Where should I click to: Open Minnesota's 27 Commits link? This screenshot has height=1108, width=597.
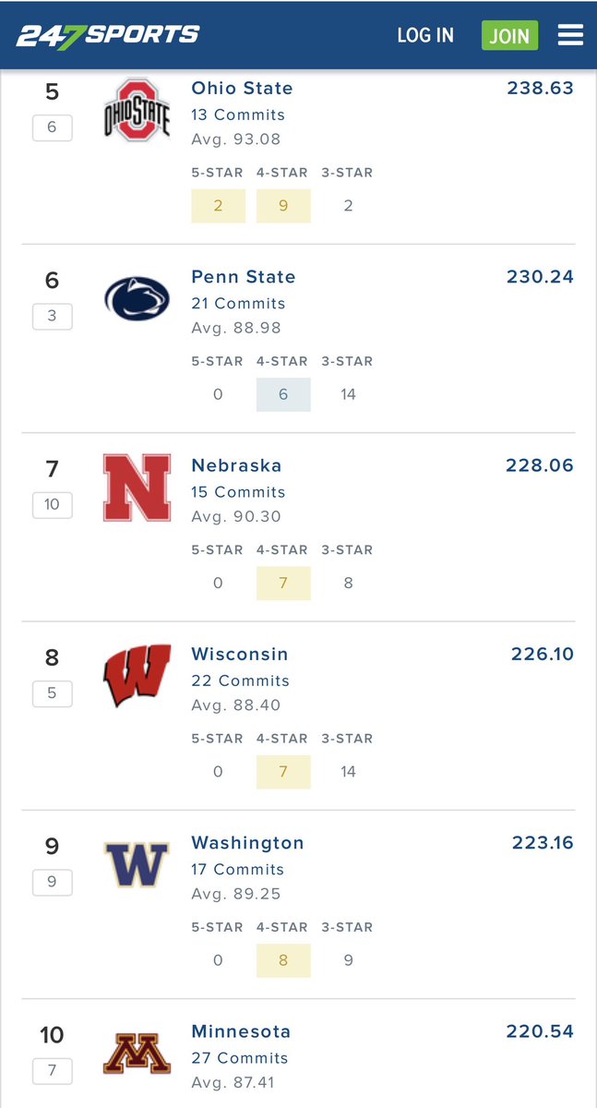tap(240, 1058)
